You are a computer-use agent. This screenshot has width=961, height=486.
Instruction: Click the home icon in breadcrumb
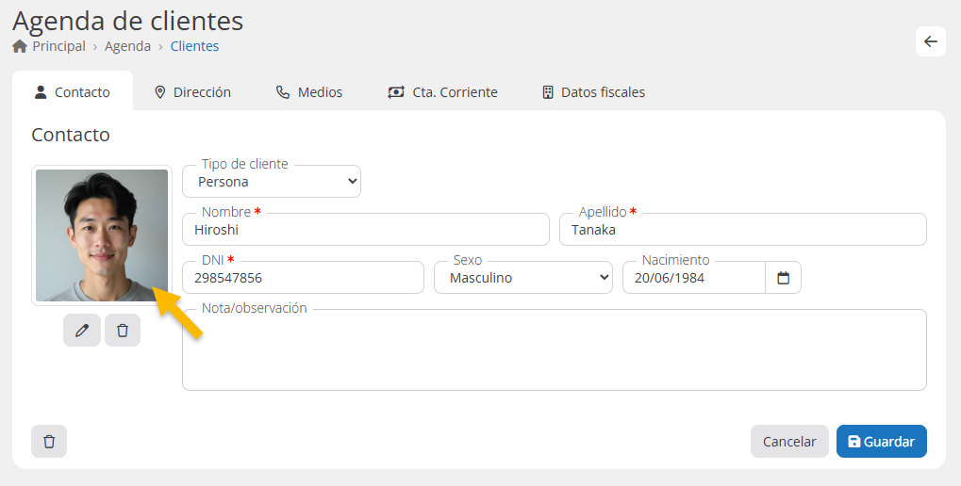[x=20, y=46]
